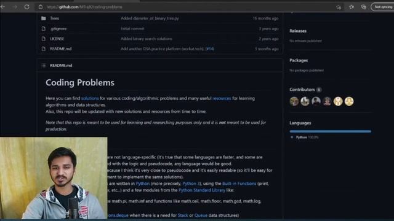Follow the 'Built-in Functions' link
Viewport: 394px width, 221px height.
coord(239,184)
